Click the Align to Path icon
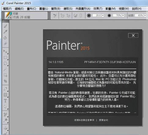148x135 pixels. coord(76,16)
